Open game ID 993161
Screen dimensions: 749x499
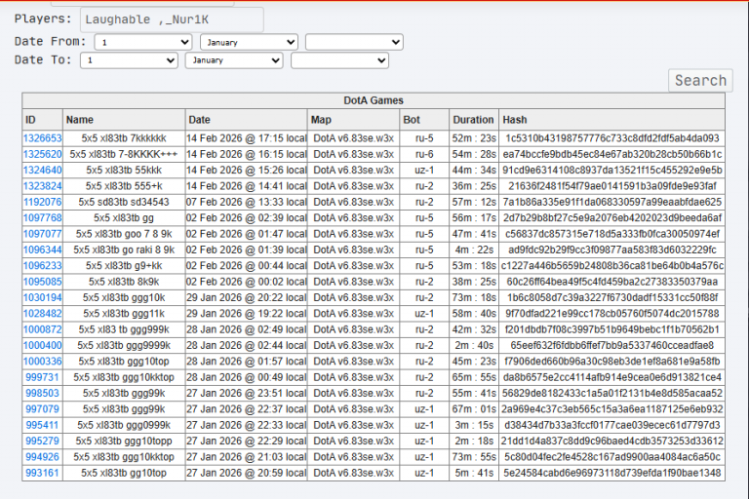click(x=43, y=473)
